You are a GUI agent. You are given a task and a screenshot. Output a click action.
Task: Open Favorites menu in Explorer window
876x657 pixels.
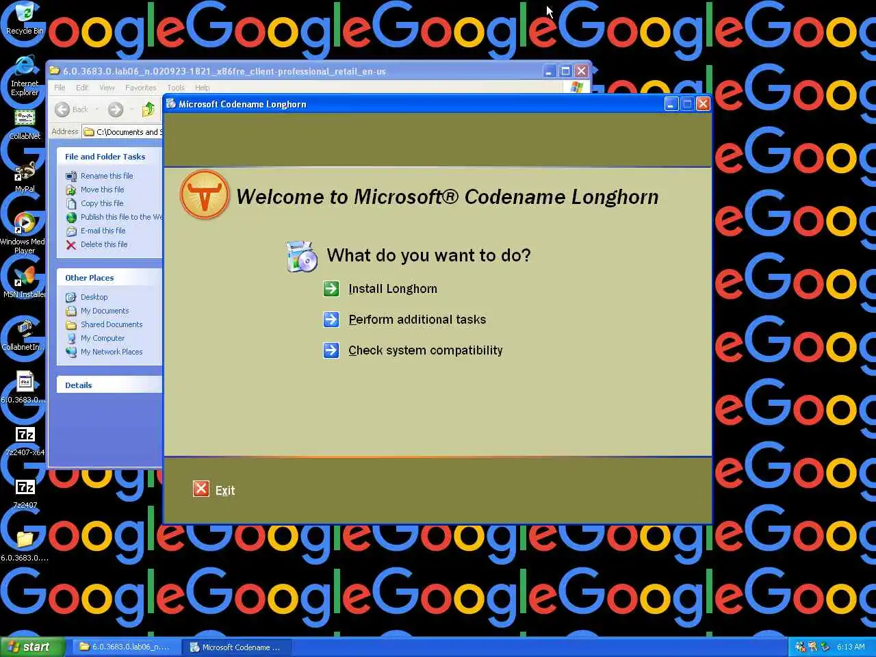tap(140, 88)
